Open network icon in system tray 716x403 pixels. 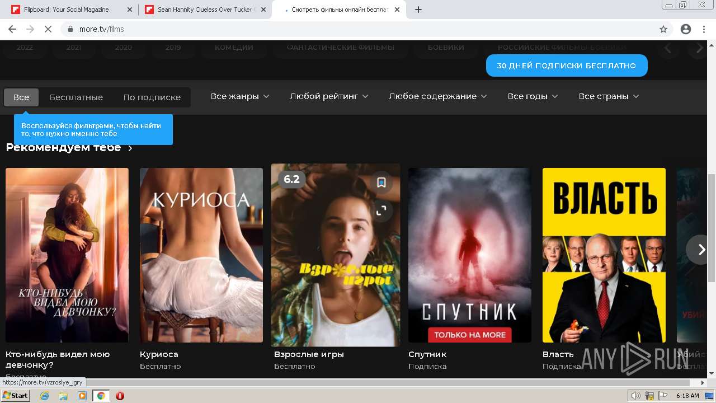[x=649, y=396]
